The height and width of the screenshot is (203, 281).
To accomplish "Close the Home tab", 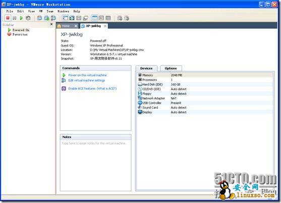I will [76, 26].
